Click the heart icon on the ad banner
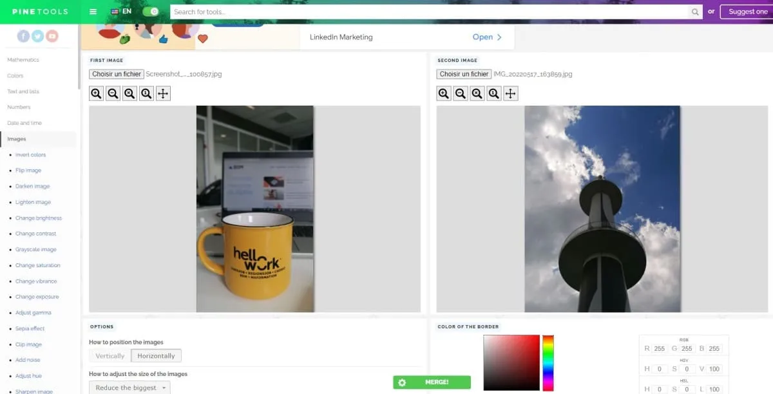Viewport: 773px width, 394px height. pyautogui.click(x=202, y=39)
